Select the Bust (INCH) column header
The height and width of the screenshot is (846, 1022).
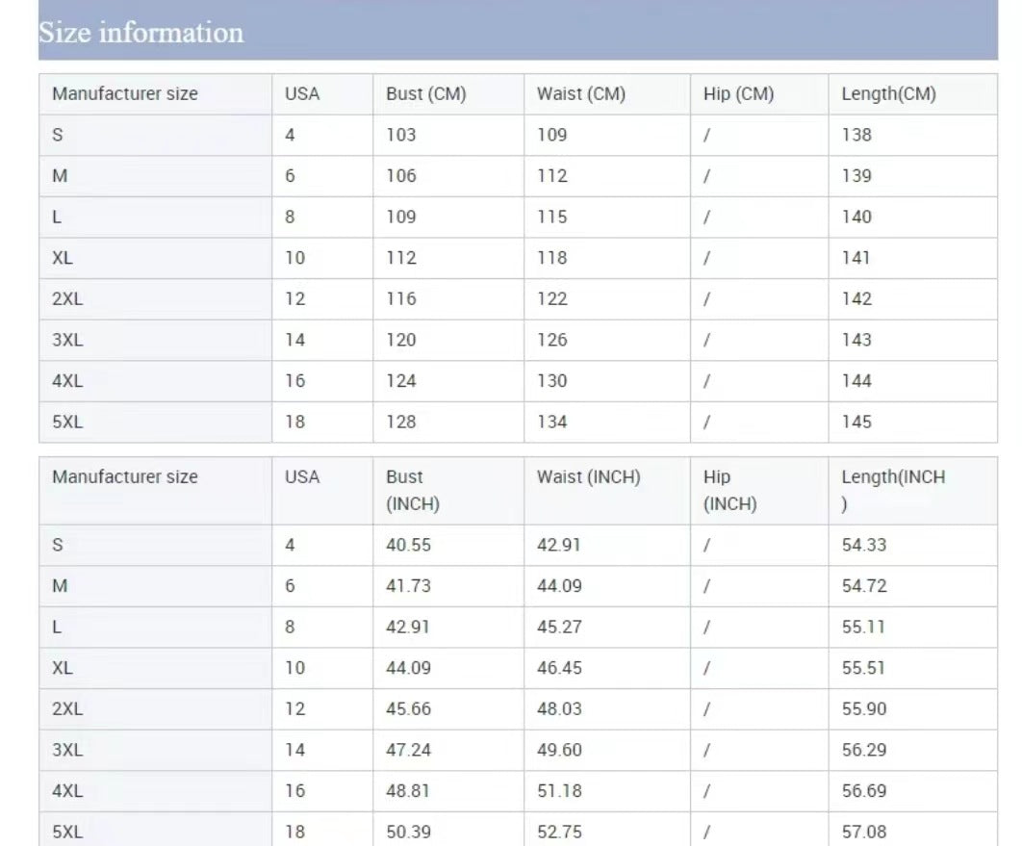(412, 490)
